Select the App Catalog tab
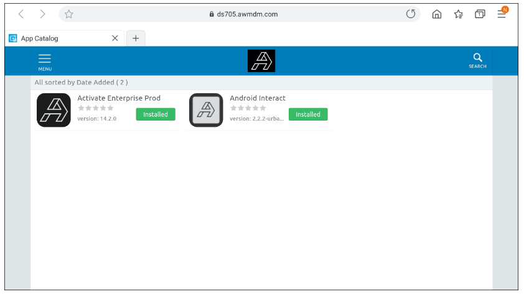The width and height of the screenshot is (524, 294). click(65, 39)
